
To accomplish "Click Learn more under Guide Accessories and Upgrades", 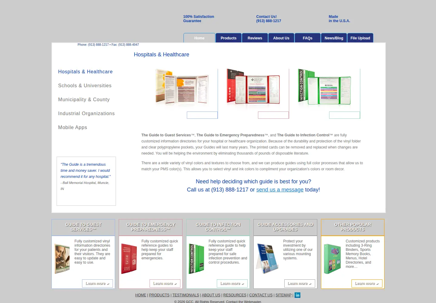I will (x=300, y=283).
